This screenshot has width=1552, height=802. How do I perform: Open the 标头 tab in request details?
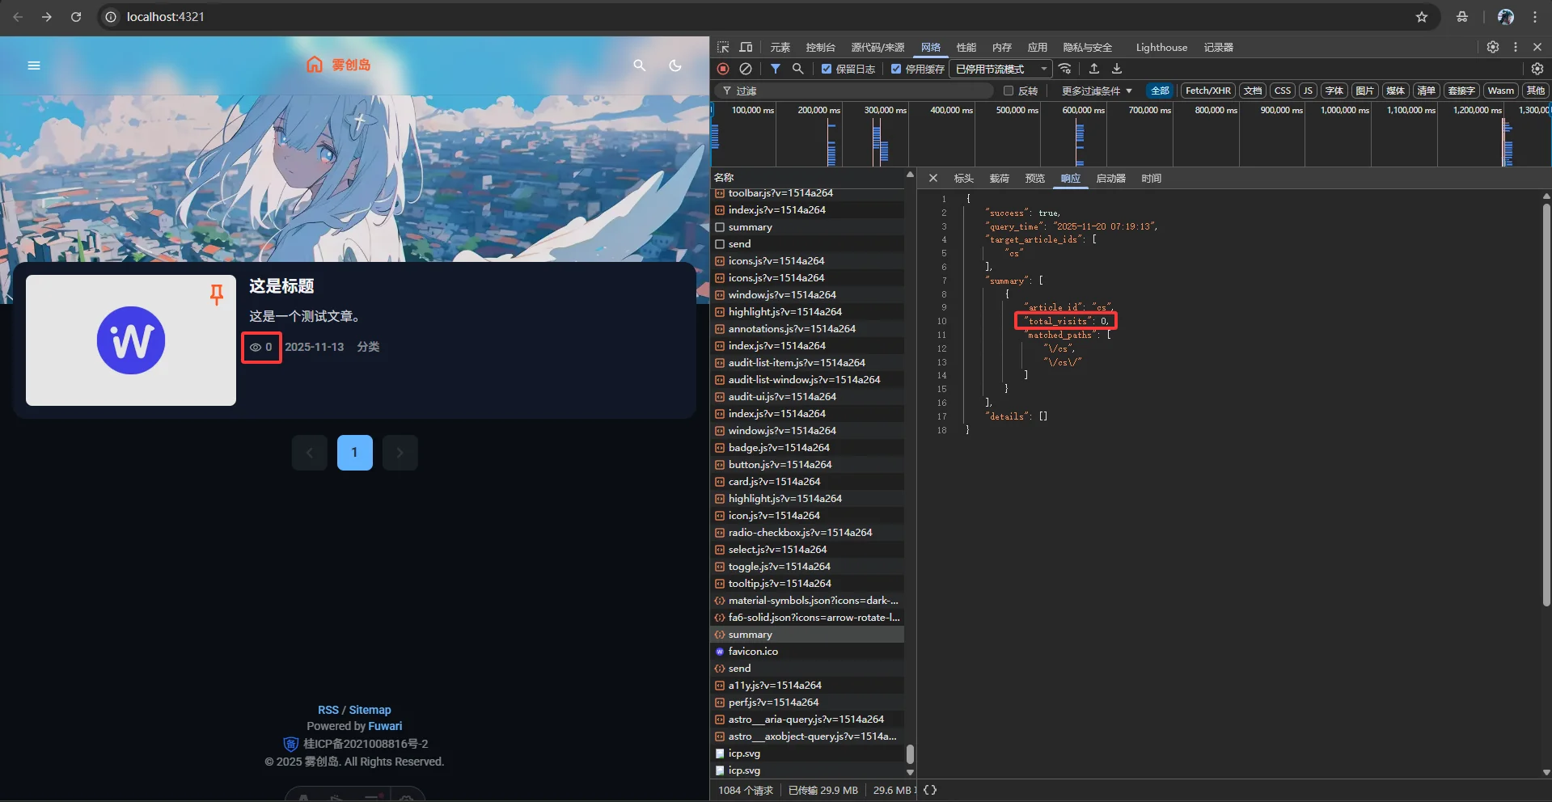tap(963, 178)
